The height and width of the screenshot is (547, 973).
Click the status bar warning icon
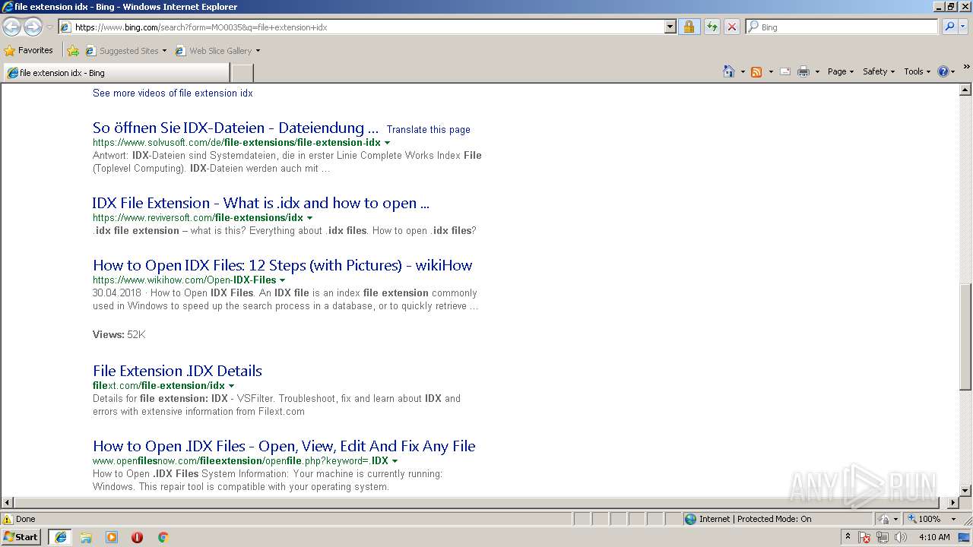click(8, 519)
